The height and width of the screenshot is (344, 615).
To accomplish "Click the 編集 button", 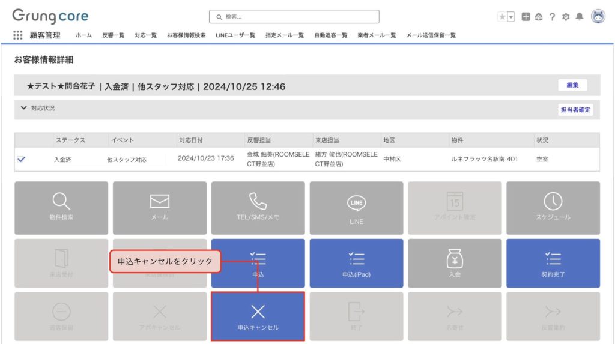I will pyautogui.click(x=572, y=85).
